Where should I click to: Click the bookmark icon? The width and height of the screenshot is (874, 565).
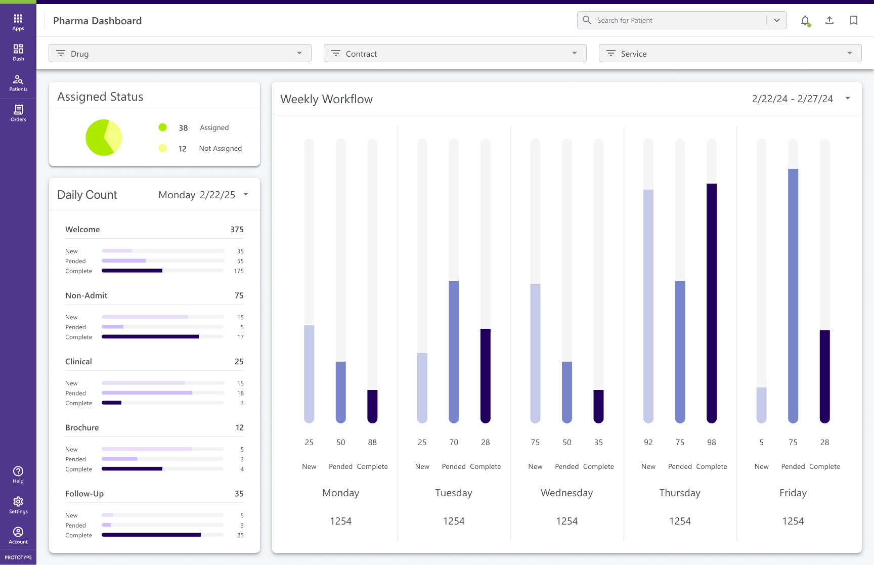point(854,21)
